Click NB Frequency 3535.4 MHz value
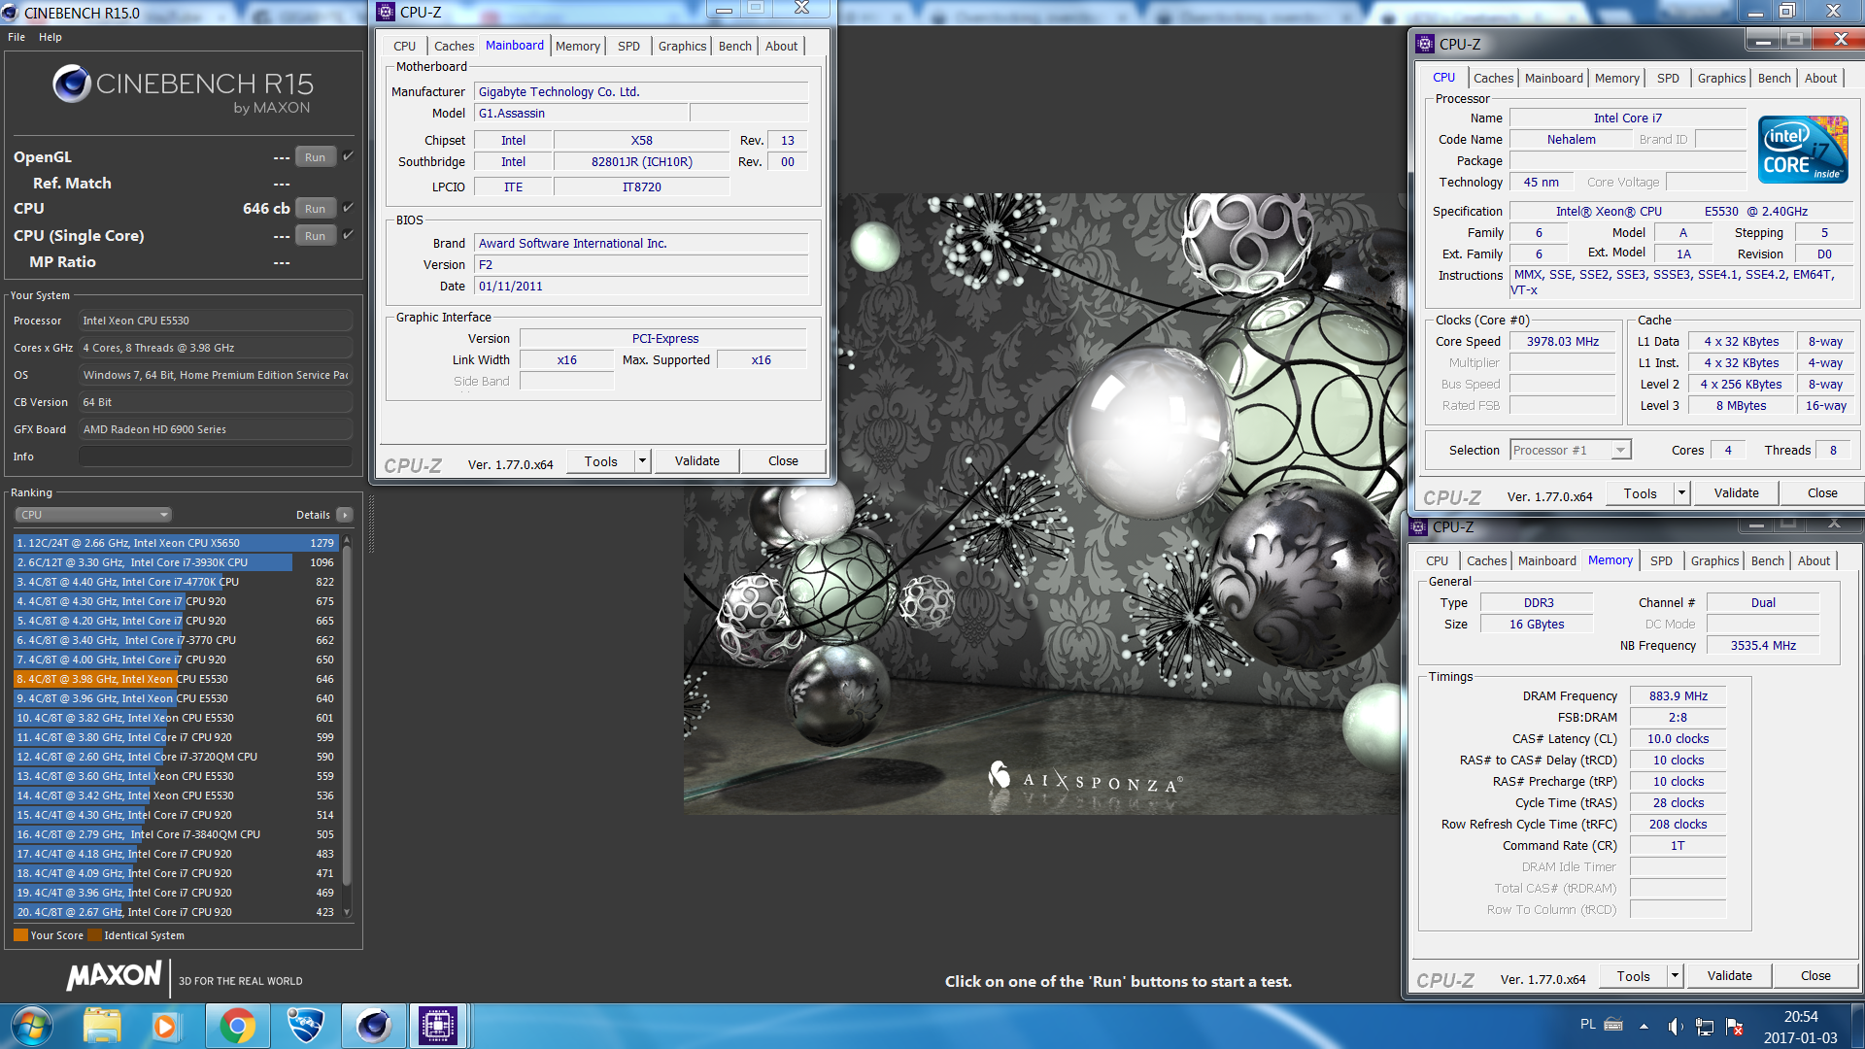 pyautogui.click(x=1763, y=646)
